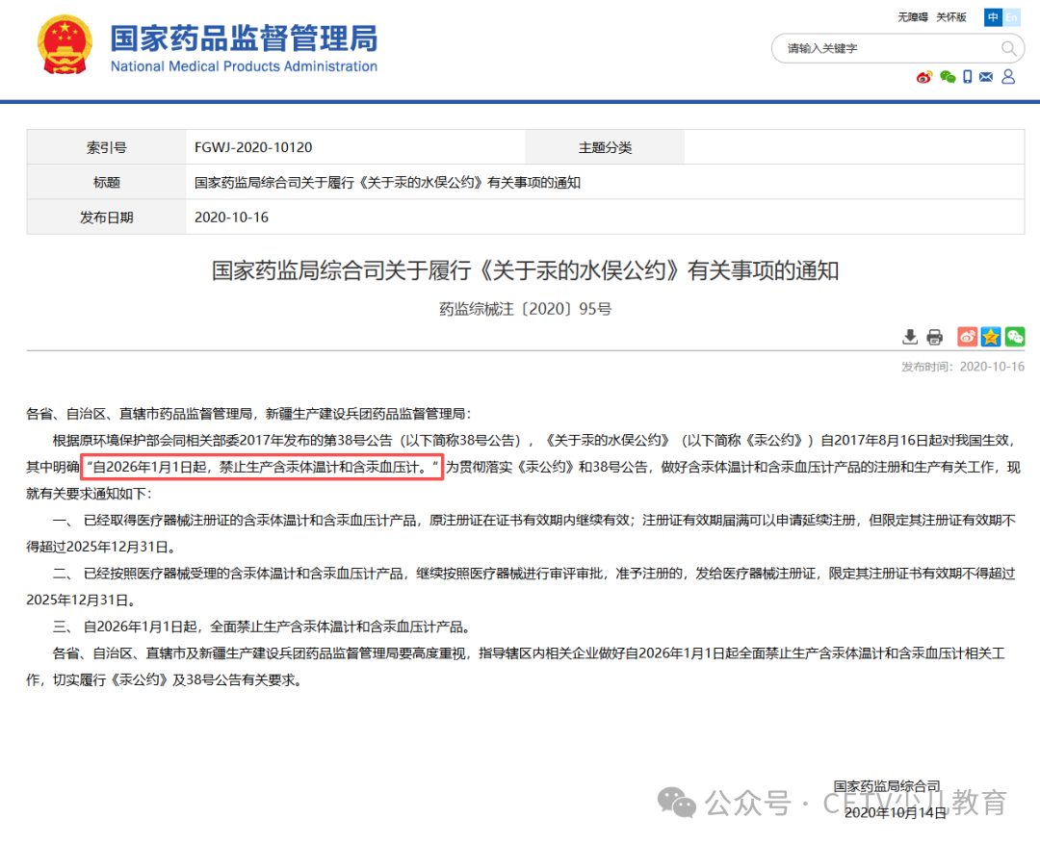Click the search magnifier icon
Image resolution: width=1040 pixels, height=844 pixels.
coord(1008,48)
